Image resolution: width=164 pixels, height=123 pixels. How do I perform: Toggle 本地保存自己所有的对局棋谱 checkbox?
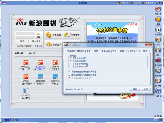click(x=69, y=71)
